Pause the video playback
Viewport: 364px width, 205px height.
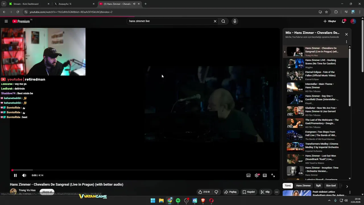[x=15, y=175]
